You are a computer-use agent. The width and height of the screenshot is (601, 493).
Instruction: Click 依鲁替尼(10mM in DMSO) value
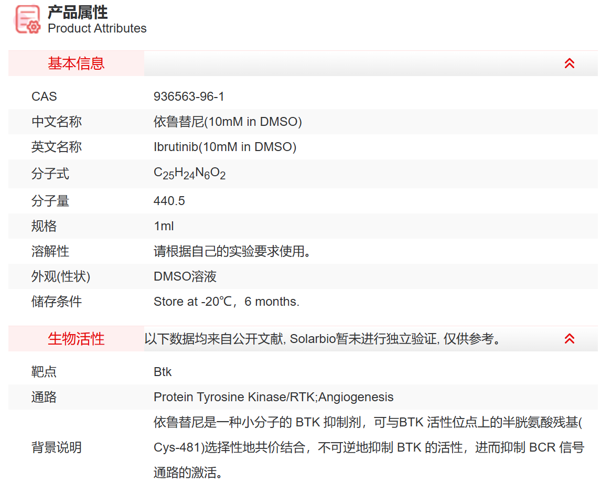[228, 122]
